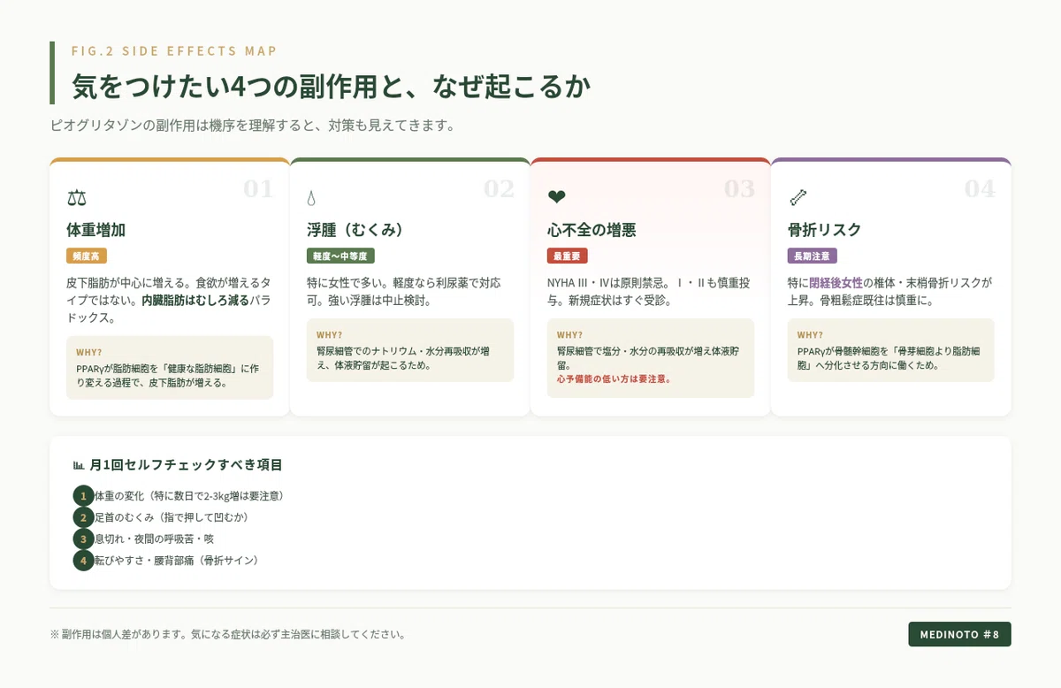Click the large number 04 on fourth card
This screenshot has width=1061, height=688.
980,188
